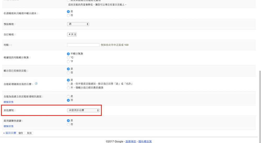Open the 隱私權政策 footer link

pyautogui.click(x=145, y=141)
